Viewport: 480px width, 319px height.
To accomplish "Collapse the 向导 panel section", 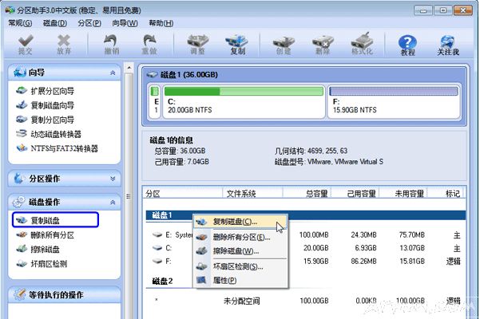I will pyautogui.click(x=113, y=73).
